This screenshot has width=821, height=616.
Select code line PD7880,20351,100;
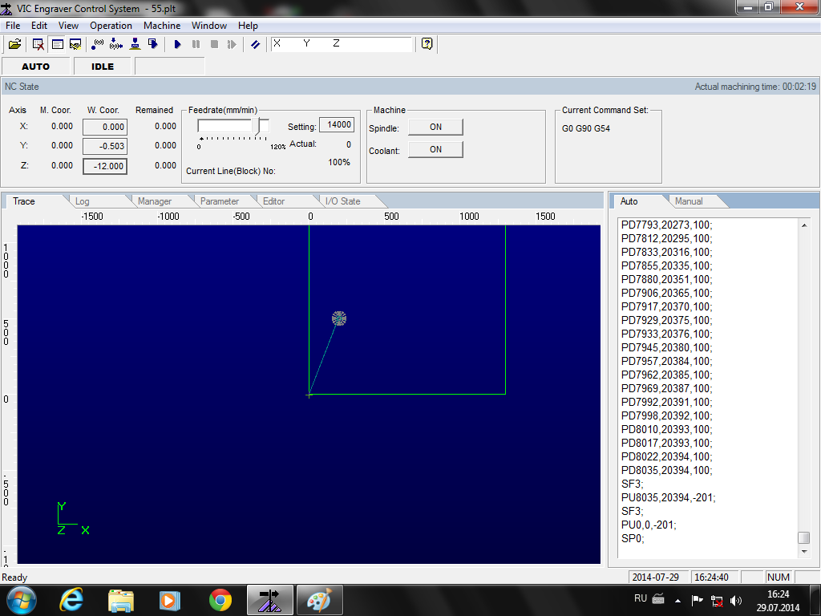tap(666, 279)
